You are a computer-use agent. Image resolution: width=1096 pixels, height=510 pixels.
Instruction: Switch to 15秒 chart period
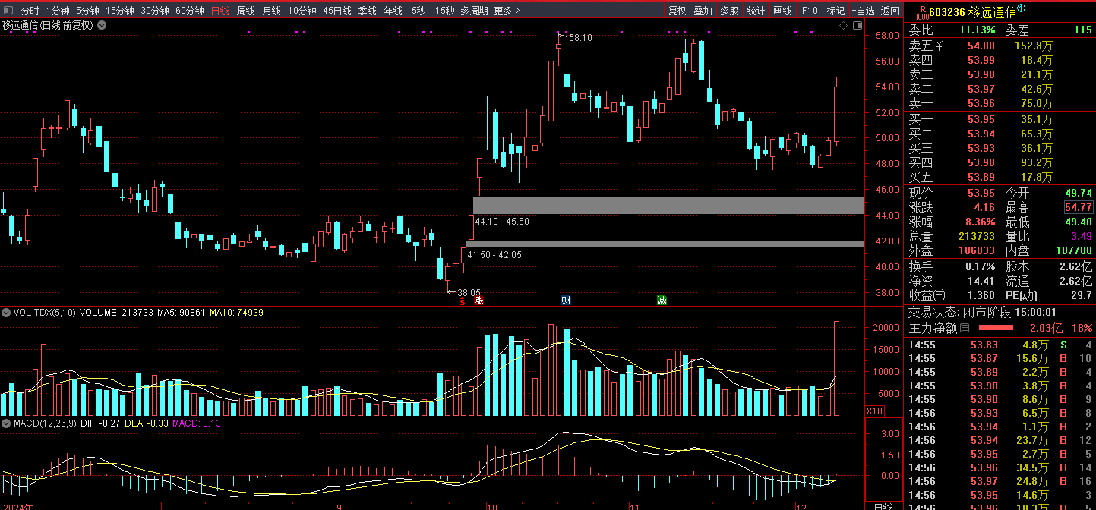445,11
